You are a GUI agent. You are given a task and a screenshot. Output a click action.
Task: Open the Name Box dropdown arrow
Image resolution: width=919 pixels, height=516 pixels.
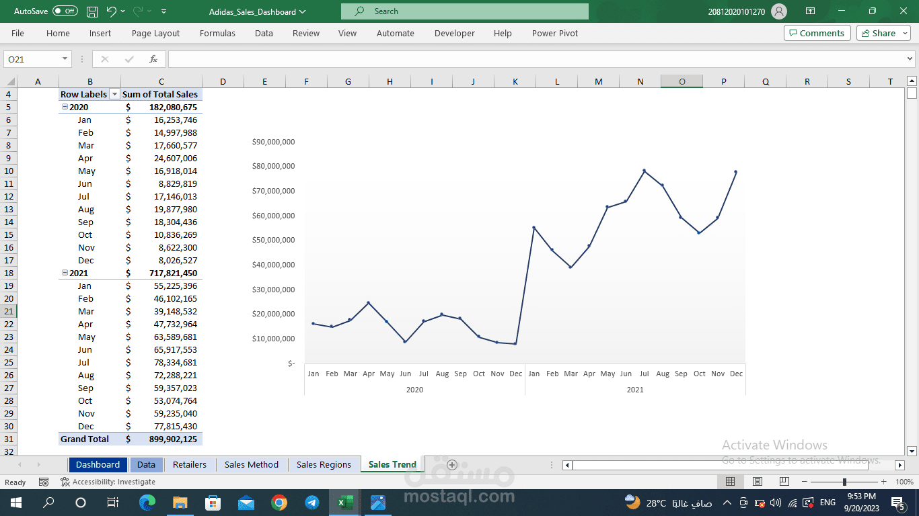[x=65, y=59]
